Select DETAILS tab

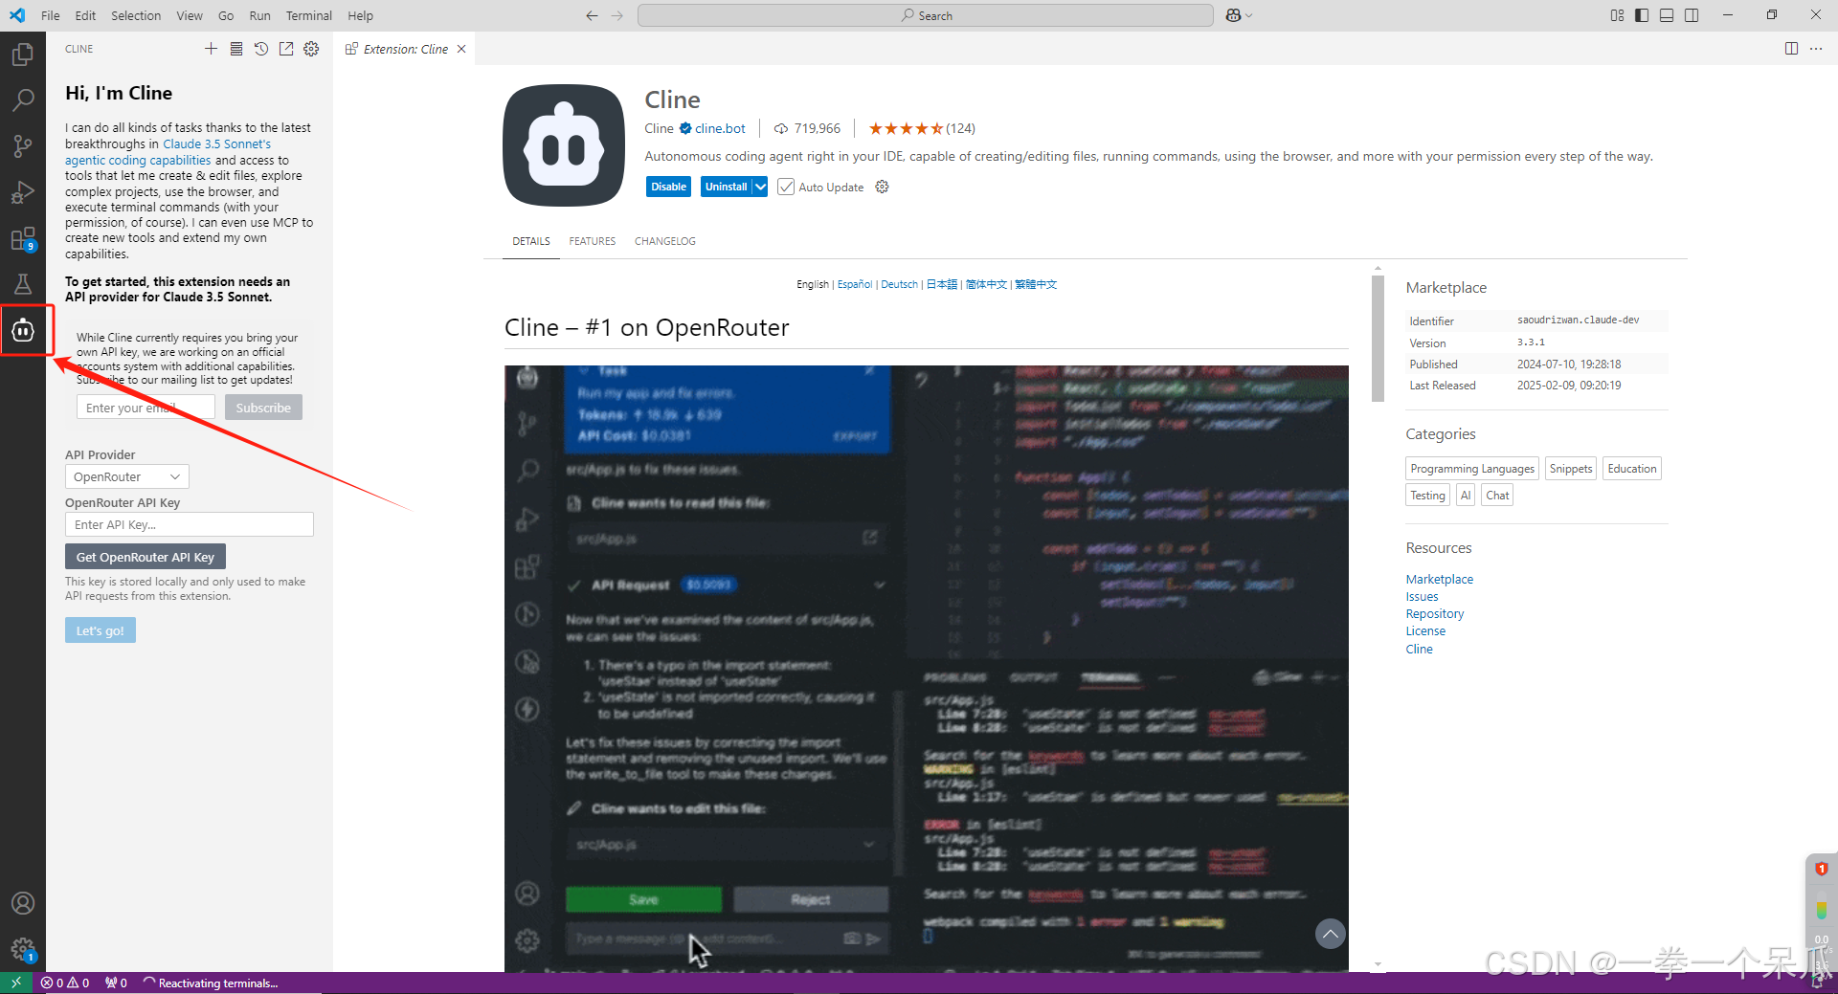click(x=531, y=241)
